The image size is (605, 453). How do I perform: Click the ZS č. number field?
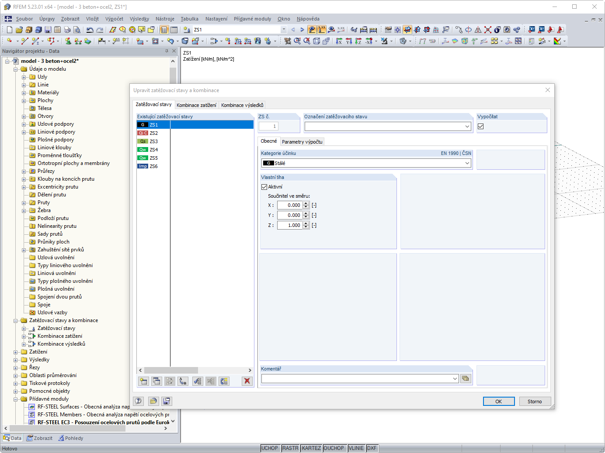268,127
